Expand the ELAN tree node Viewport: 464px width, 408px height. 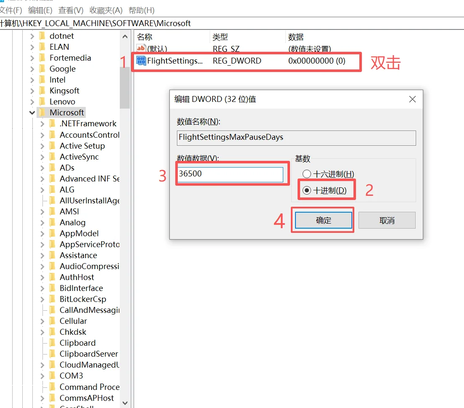pos(32,47)
